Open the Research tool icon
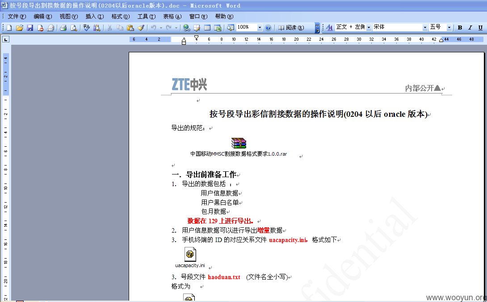This screenshot has width=487, height=302. coord(97,28)
